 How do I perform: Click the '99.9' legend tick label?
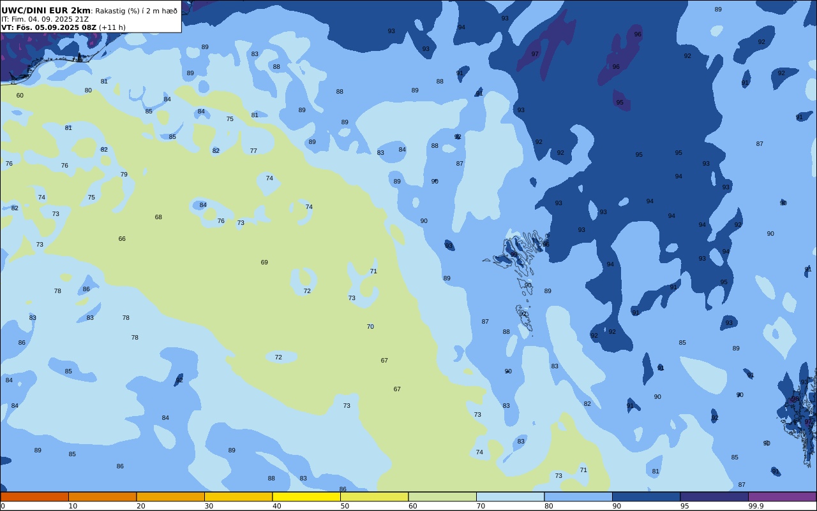(x=756, y=506)
